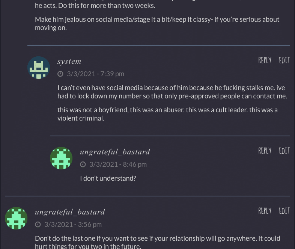Open the 3/3/2021 7:39 pm timestamp permalink
The width and height of the screenshot is (295, 249).
click(x=95, y=74)
